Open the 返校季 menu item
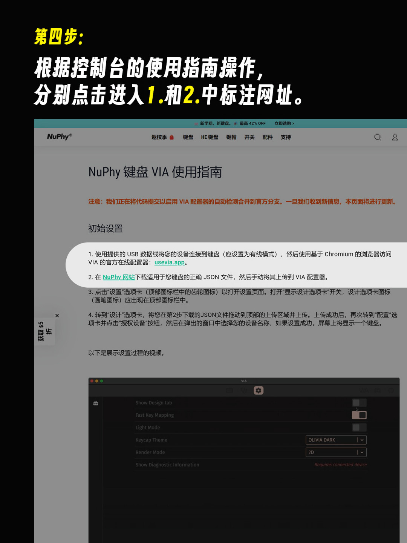The image size is (407, 543). coord(163,137)
